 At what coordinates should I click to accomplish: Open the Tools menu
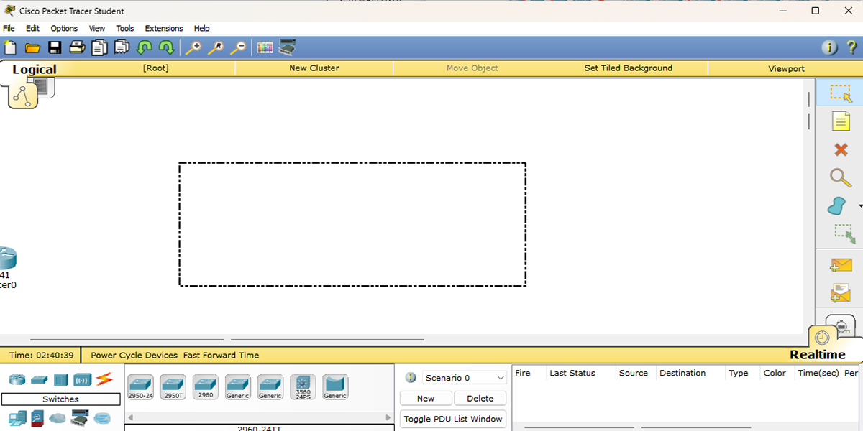coord(125,29)
